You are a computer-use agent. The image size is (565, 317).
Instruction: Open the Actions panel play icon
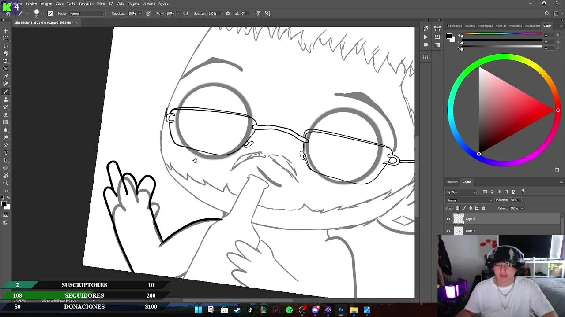[426, 37]
